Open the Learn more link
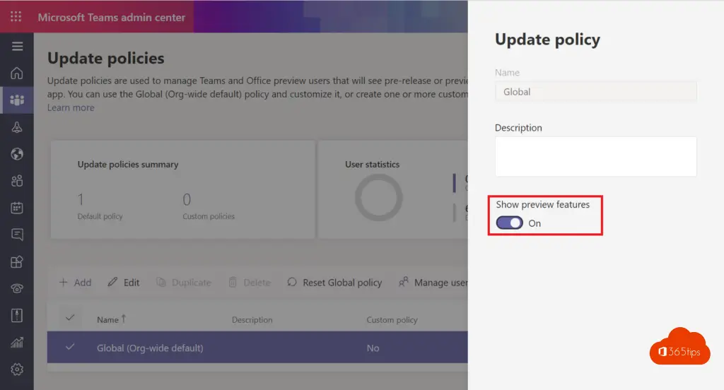This screenshot has width=724, height=390. (x=71, y=107)
